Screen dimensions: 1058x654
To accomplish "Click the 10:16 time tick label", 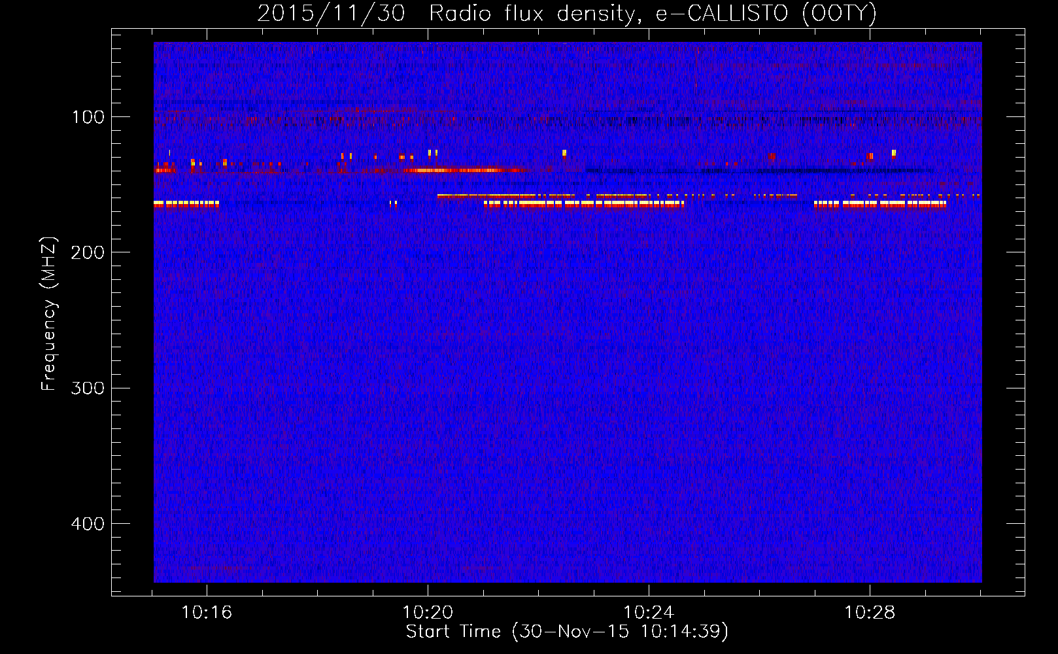I will click(x=207, y=613).
